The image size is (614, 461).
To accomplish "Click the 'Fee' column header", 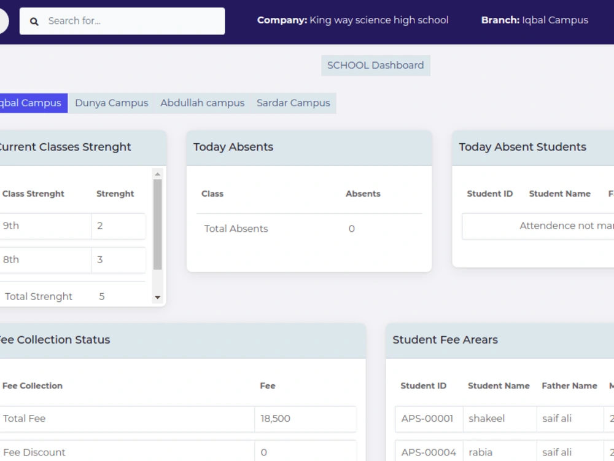I will pos(268,386).
